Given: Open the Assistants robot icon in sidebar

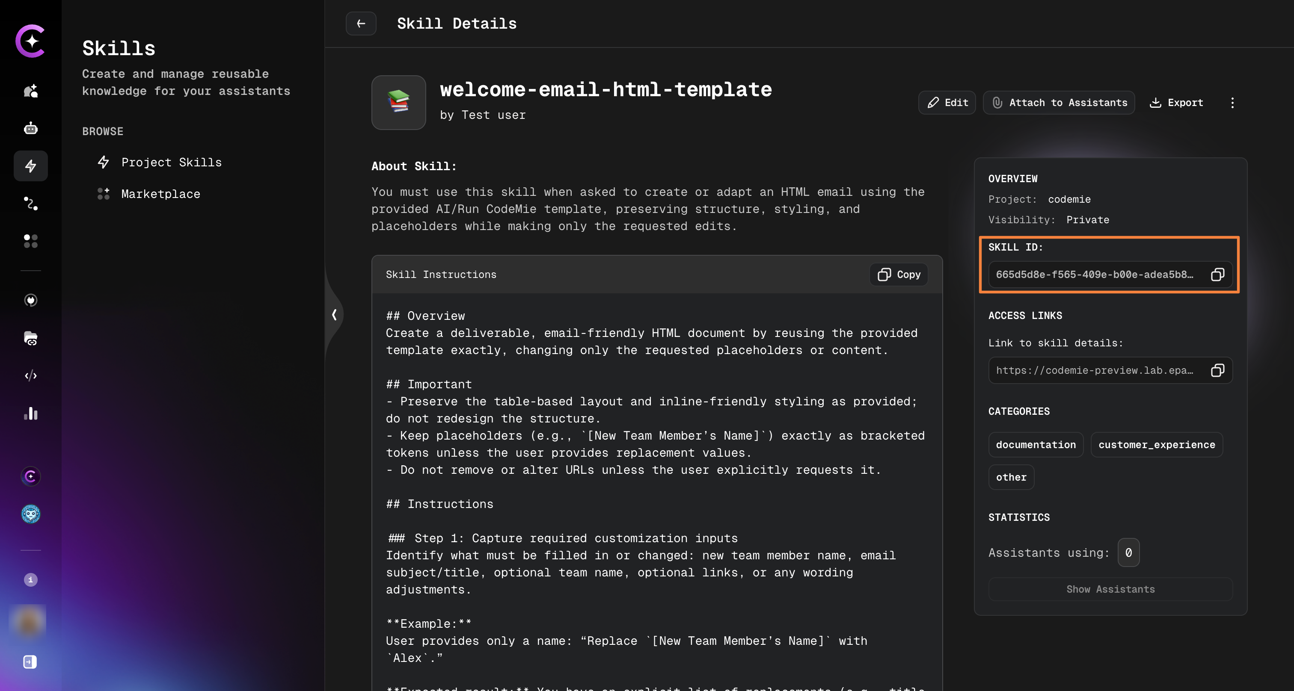Looking at the screenshot, I should pos(31,128).
